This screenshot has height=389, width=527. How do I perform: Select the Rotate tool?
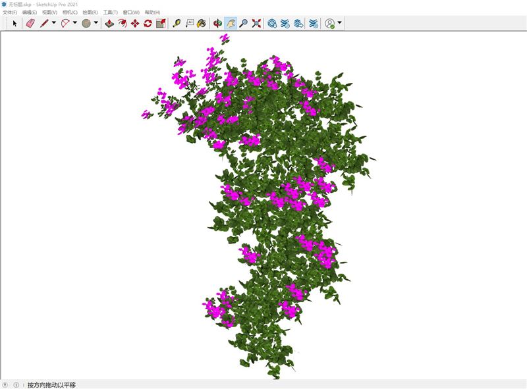(147, 24)
